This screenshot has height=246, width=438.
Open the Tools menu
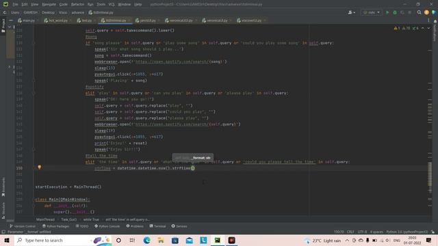click(101, 5)
